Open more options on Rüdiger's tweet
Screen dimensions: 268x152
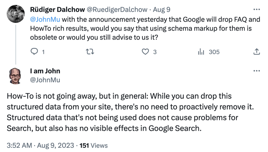(256, 9)
